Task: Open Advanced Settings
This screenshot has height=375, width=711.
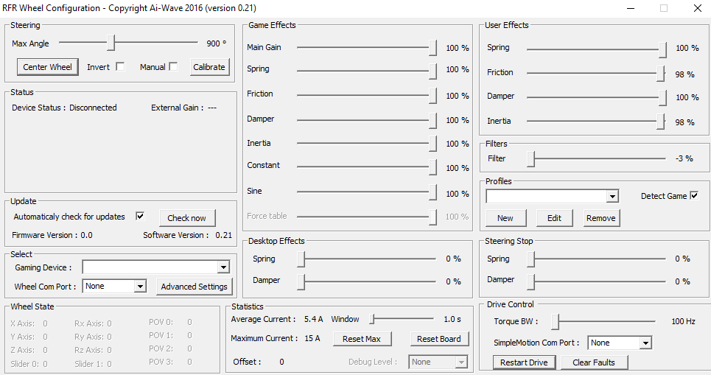Action: tap(194, 287)
